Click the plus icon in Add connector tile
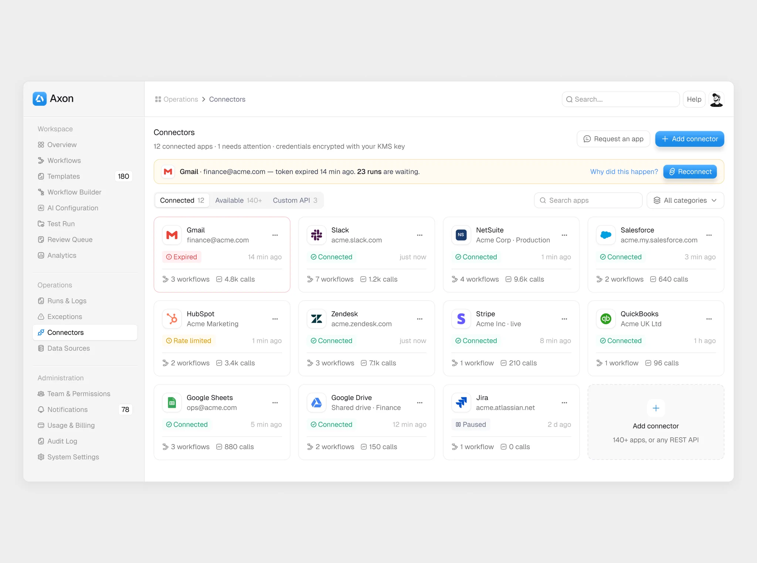 656,408
